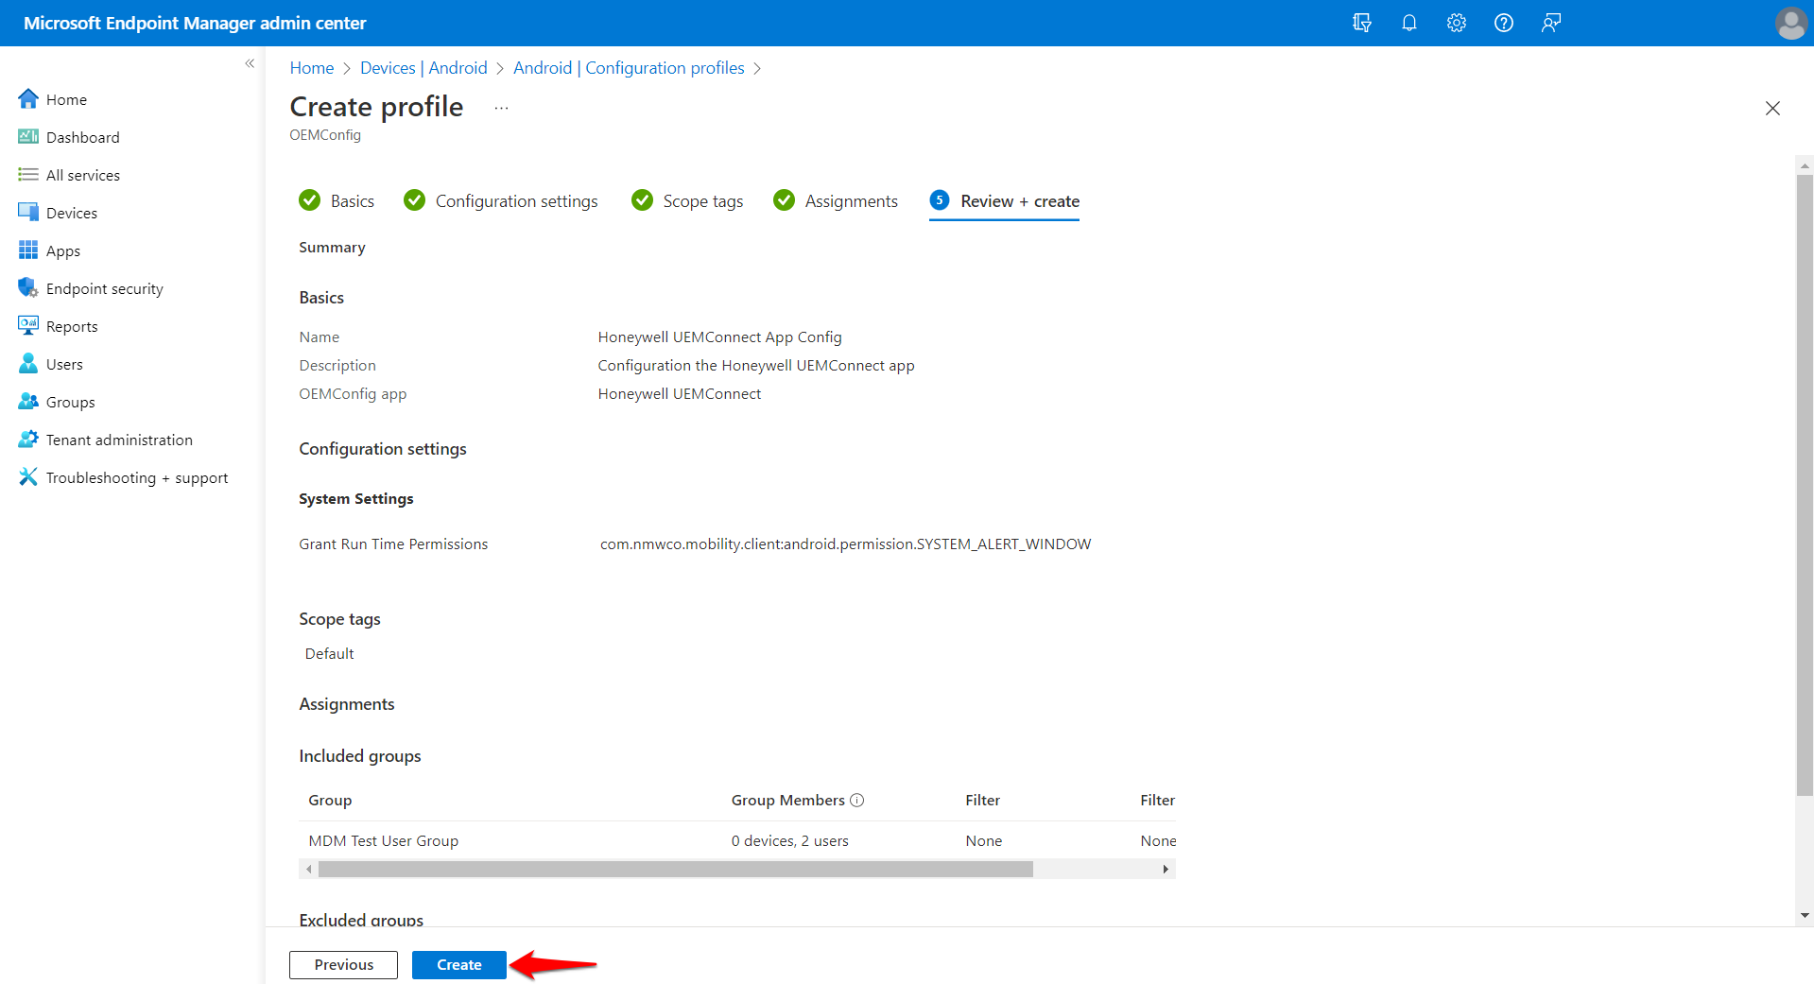1814x984 pixels.
Task: Open Apps in the sidebar
Action: (62, 250)
